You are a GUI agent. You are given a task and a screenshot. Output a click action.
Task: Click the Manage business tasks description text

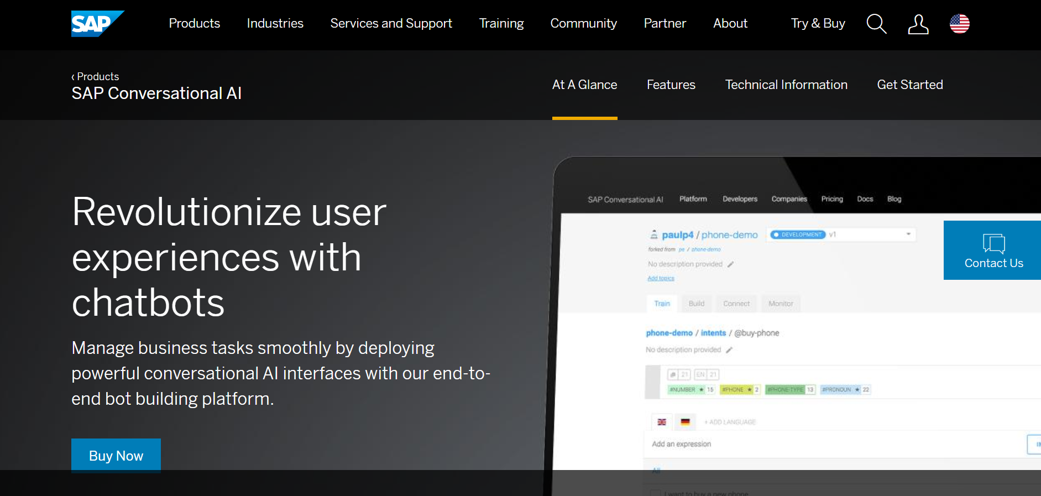[x=281, y=373]
